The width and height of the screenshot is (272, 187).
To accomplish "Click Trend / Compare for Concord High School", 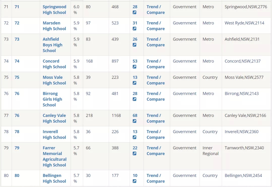I will (156, 64).
